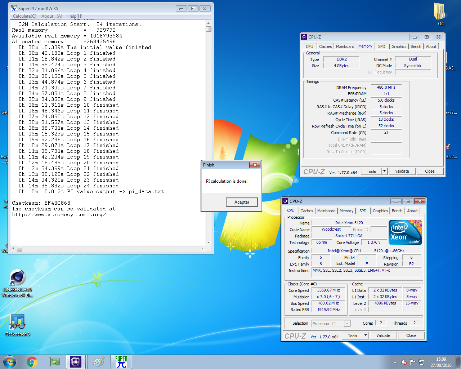Click Aceptar in the Finish dialog
The image size is (461, 369).
point(242,202)
